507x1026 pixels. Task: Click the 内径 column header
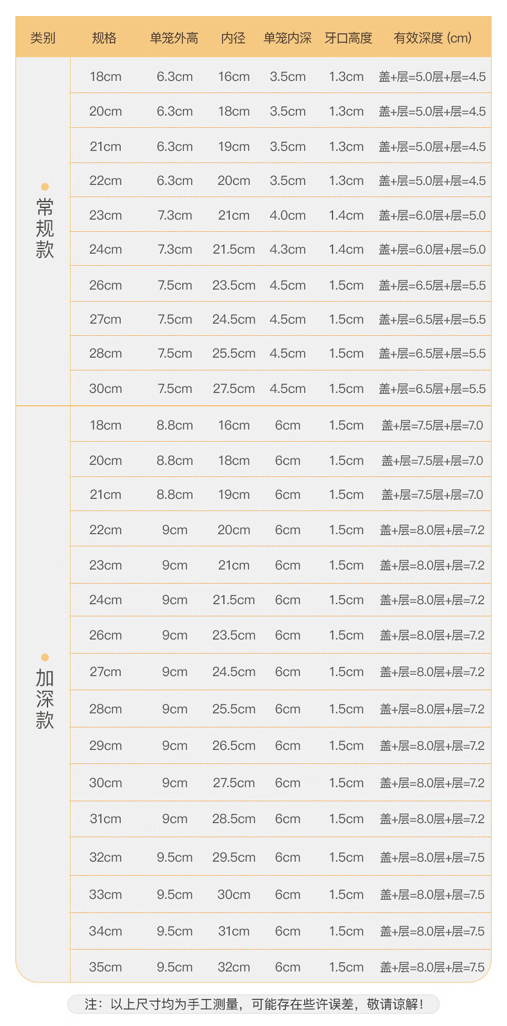(234, 38)
